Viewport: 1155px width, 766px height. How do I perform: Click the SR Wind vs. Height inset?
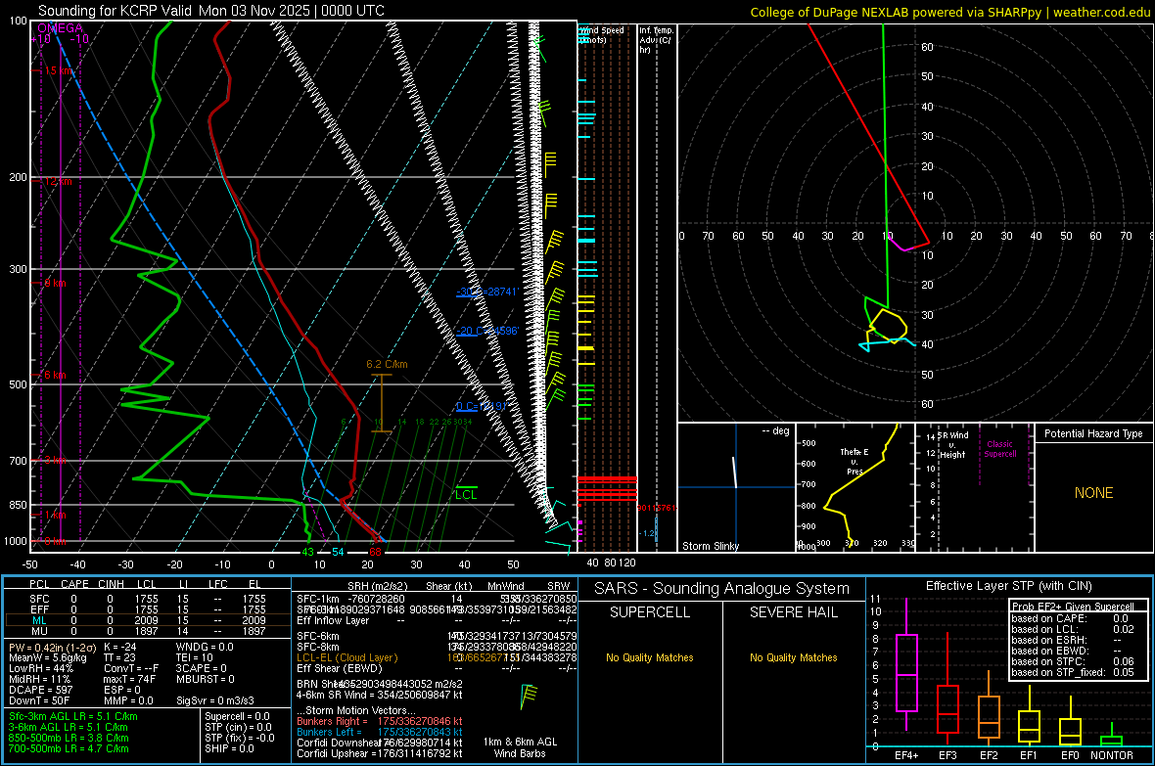[x=974, y=487]
